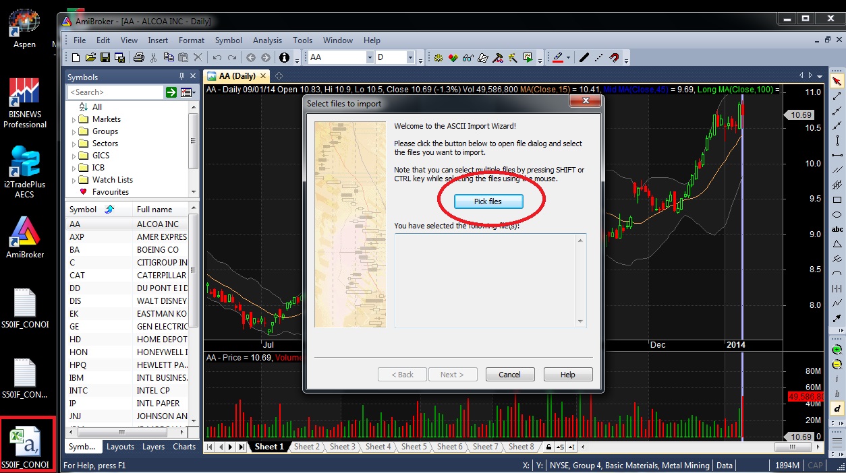
Task: Expand the Watch Lists tree node
Action: 74,181
